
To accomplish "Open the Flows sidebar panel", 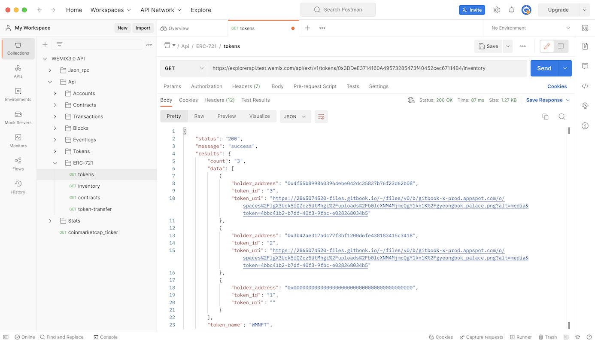I will pyautogui.click(x=18, y=164).
